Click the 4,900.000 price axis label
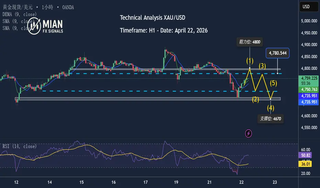Image resolution: width=320 pixels, height=188 pixels. pyautogui.click(x=309, y=45)
